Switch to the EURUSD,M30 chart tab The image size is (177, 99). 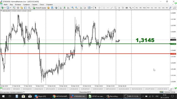tap(98, 89)
